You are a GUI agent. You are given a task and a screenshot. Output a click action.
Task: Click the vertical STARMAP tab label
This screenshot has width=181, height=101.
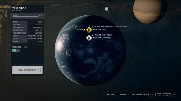click(6, 13)
